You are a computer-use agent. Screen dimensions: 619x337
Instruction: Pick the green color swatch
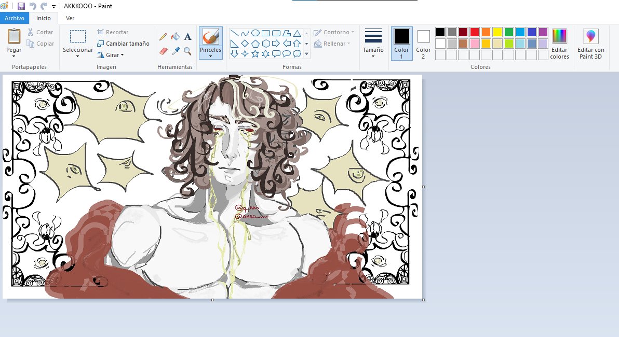click(x=509, y=32)
